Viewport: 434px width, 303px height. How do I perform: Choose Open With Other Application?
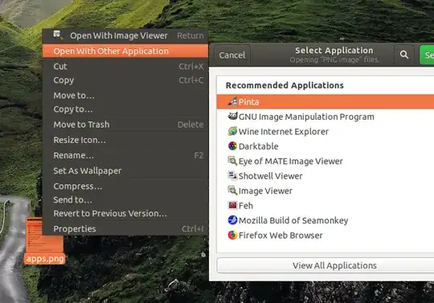[x=125, y=51]
